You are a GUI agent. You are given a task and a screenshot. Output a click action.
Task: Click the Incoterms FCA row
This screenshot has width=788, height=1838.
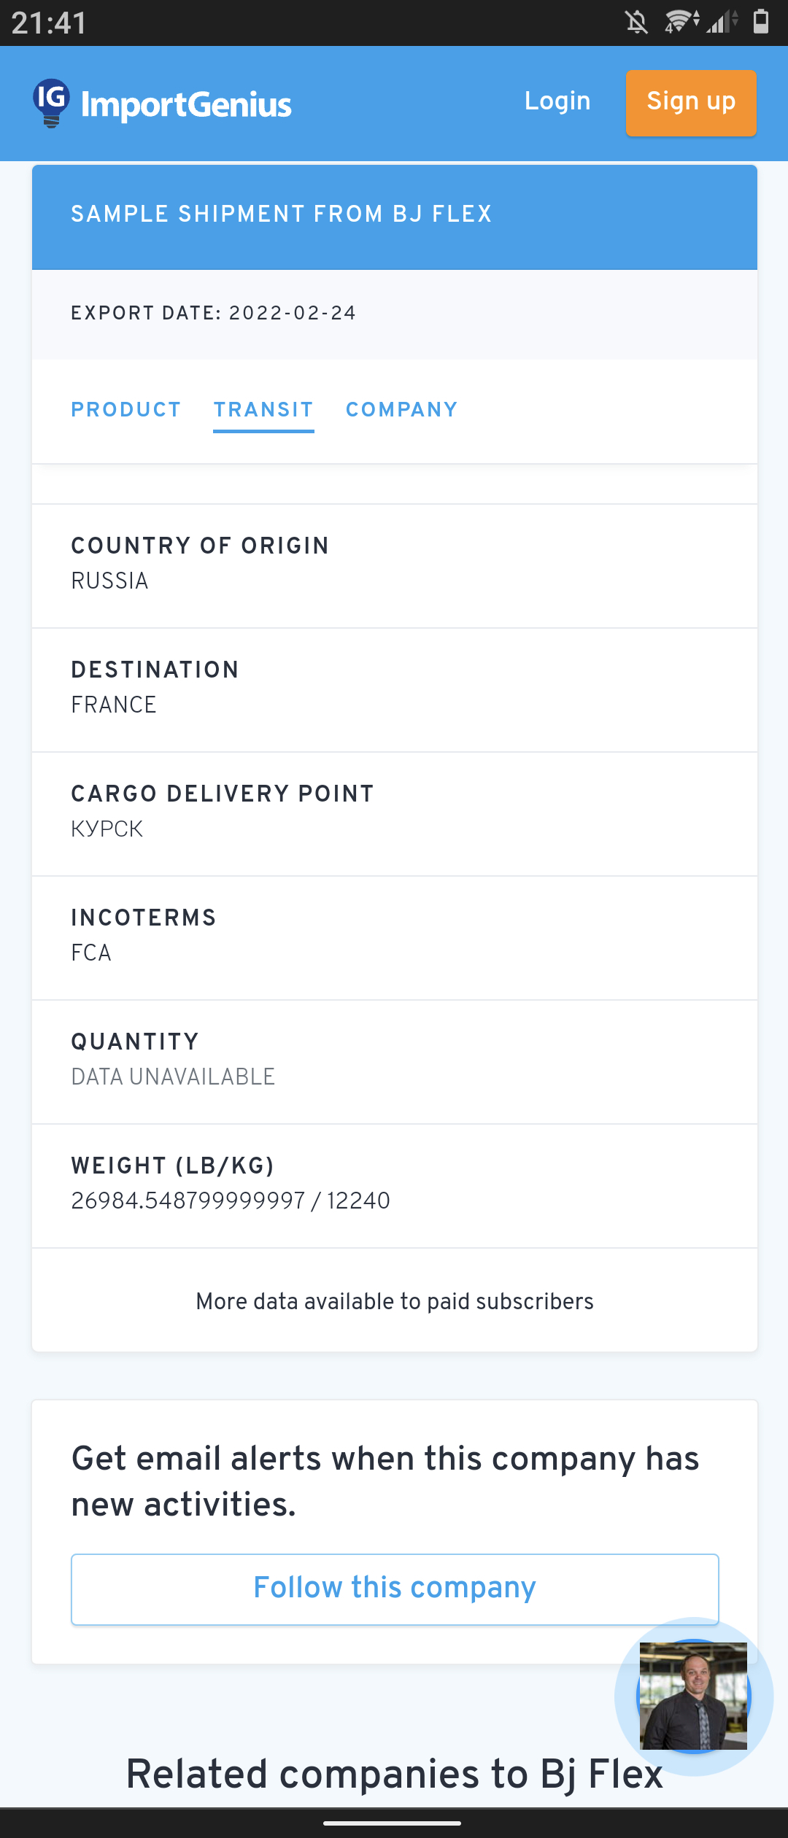(394, 937)
